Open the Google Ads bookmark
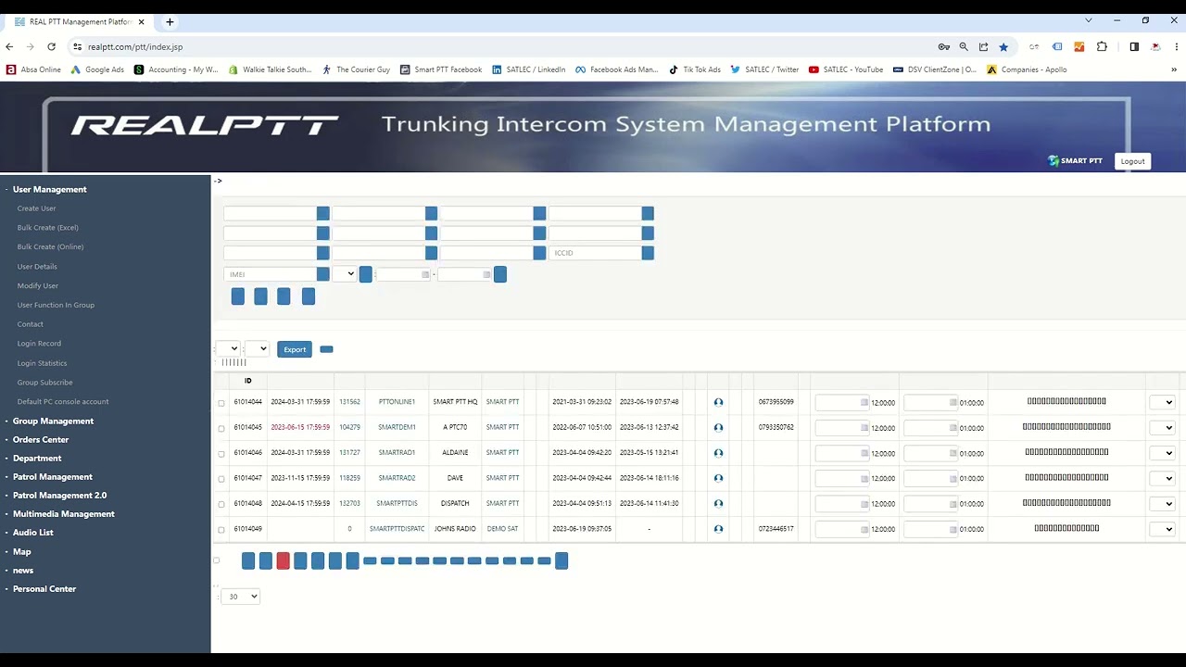The image size is (1186, 667). tap(97, 69)
